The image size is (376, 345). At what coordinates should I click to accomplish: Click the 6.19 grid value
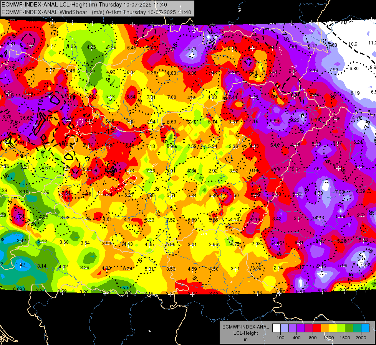(x=355, y=93)
